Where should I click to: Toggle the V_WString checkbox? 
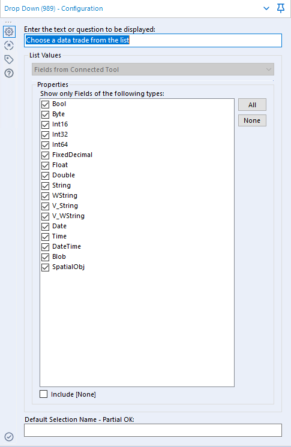coord(45,216)
